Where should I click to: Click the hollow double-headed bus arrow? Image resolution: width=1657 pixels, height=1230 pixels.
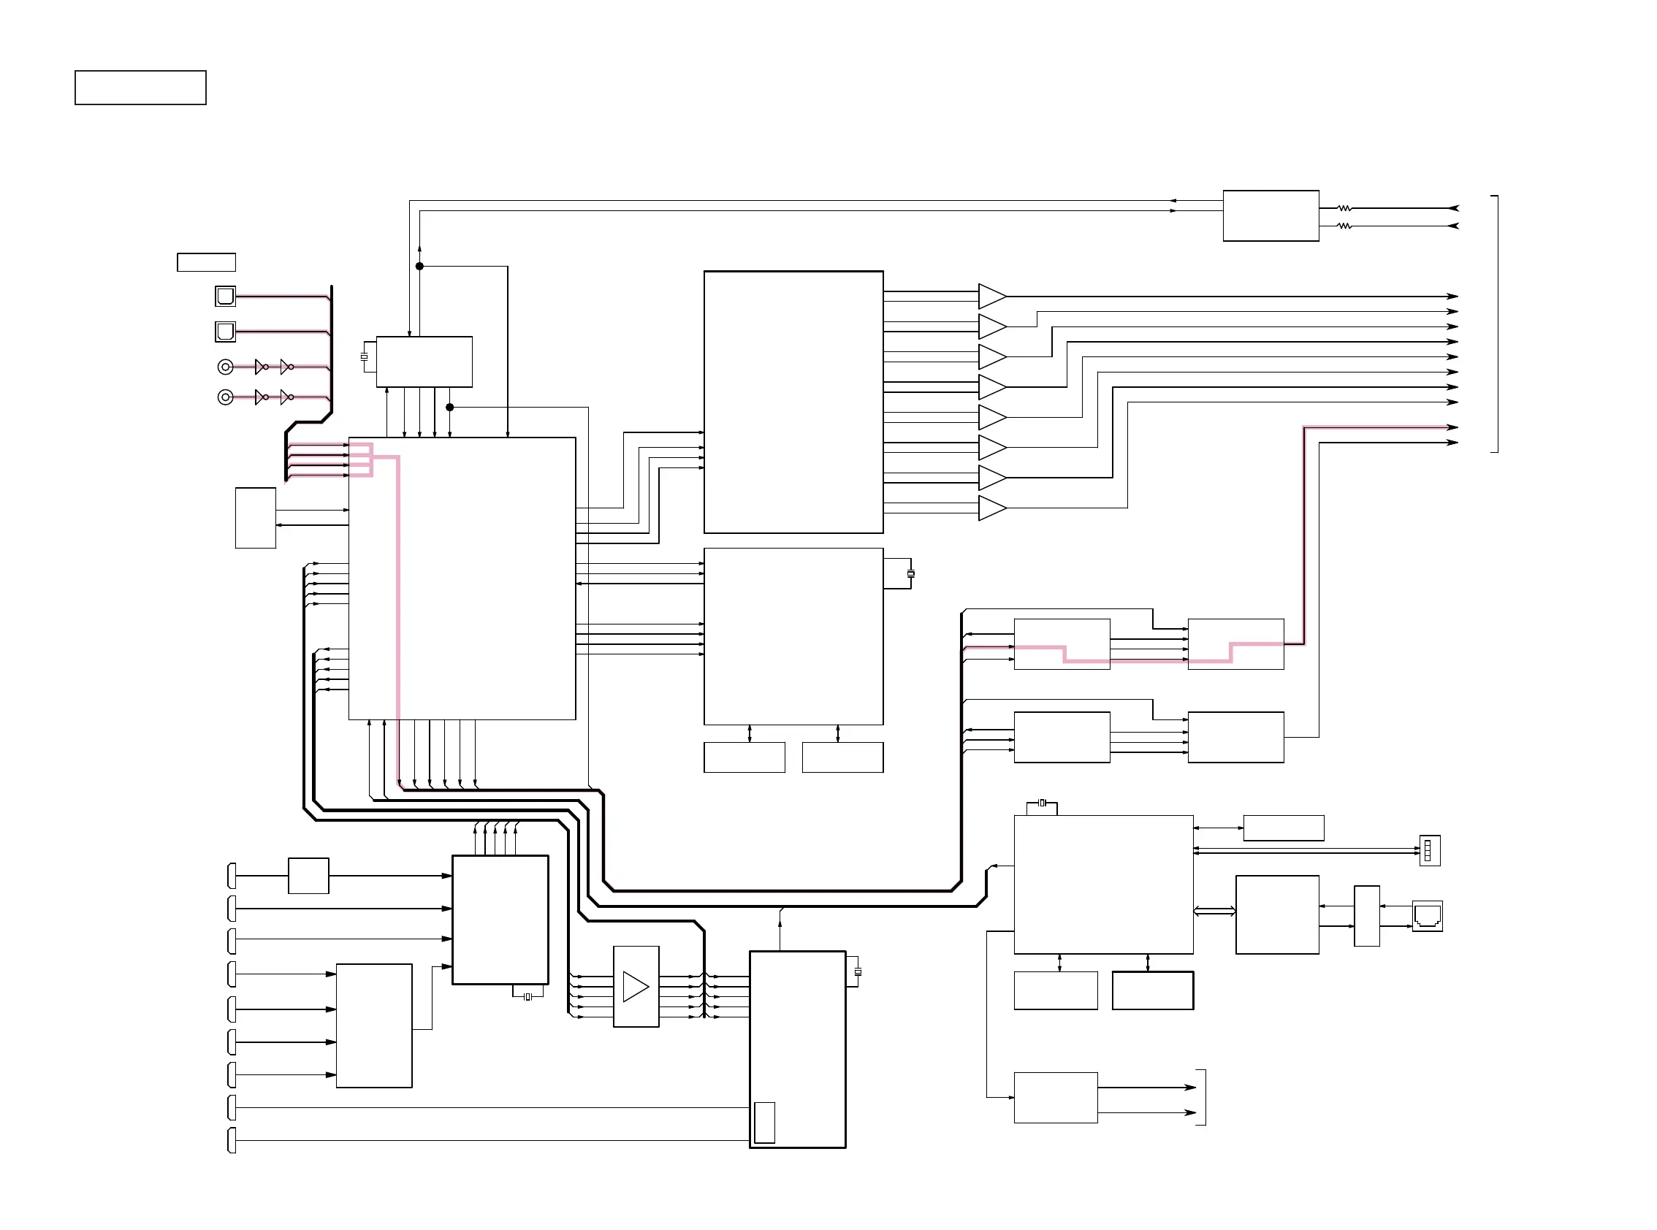coord(1215,911)
